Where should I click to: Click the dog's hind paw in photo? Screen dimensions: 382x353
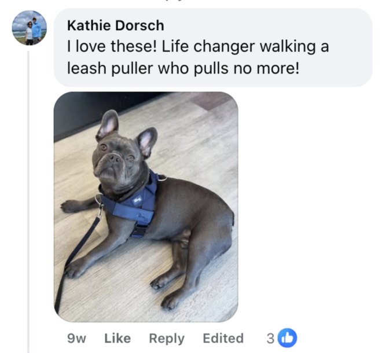pos(171,302)
